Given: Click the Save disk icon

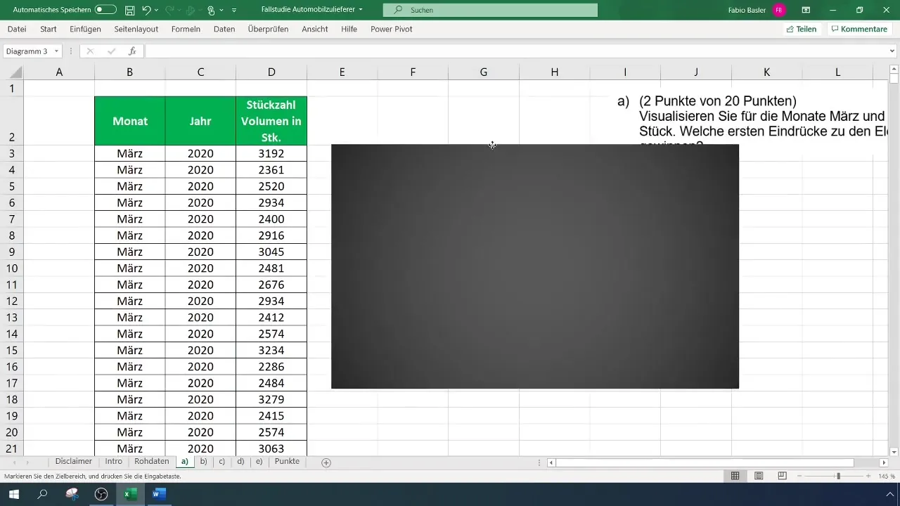Looking at the screenshot, I should pyautogui.click(x=129, y=11).
